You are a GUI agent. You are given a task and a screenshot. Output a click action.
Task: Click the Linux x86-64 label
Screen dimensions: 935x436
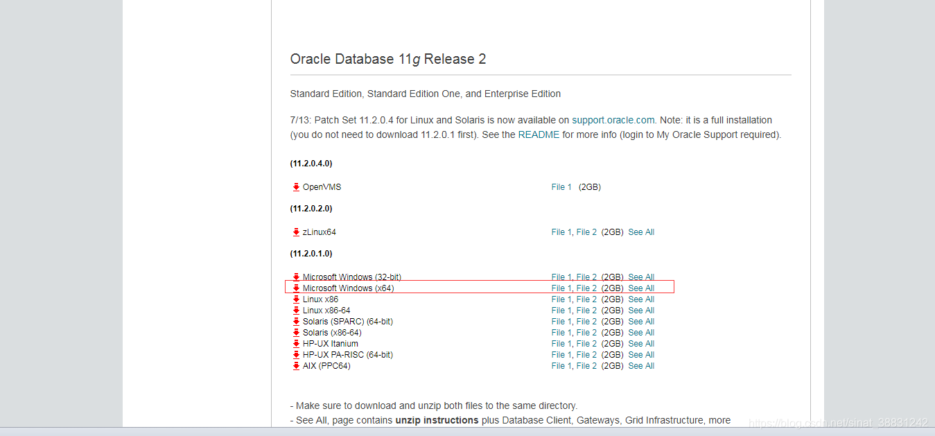pyautogui.click(x=326, y=311)
